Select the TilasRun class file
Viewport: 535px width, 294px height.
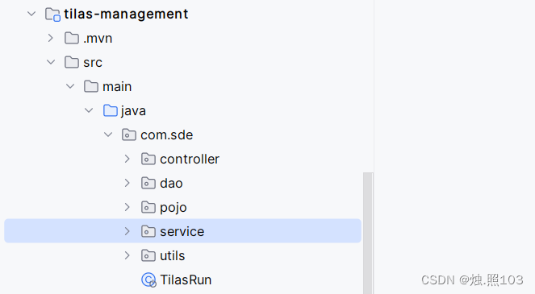coord(186,280)
